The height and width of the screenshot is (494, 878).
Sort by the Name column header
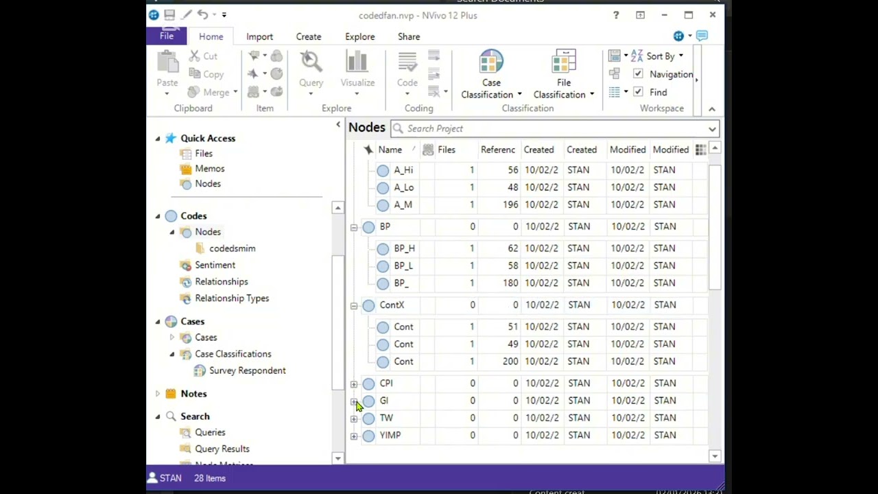tap(390, 150)
